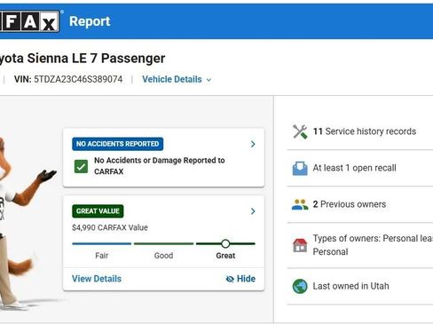
Task: Click the Fair segment of value bar
Action: point(102,244)
